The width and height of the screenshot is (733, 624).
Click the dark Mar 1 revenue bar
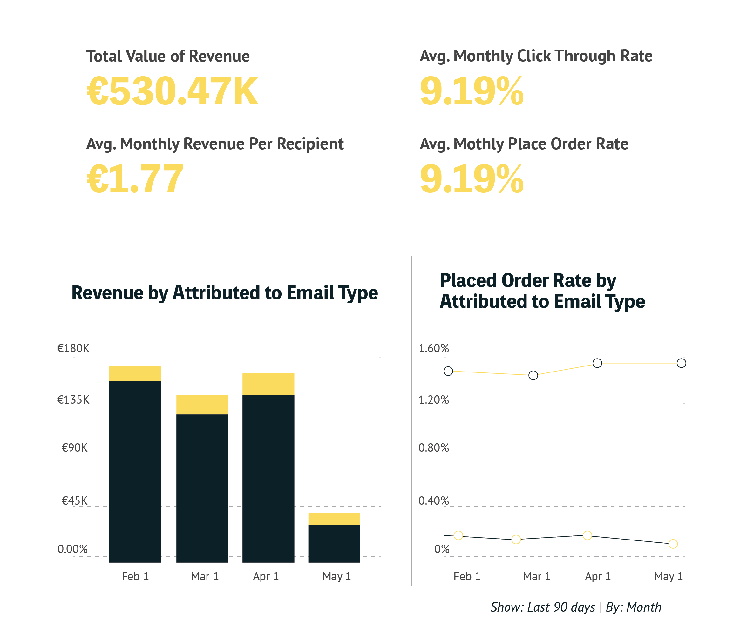202,488
